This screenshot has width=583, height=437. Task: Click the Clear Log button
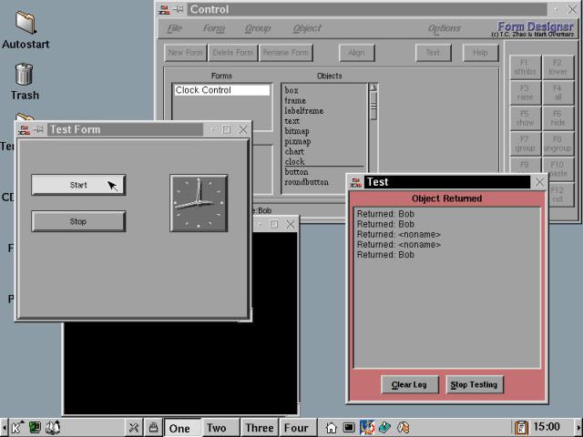pyautogui.click(x=409, y=384)
